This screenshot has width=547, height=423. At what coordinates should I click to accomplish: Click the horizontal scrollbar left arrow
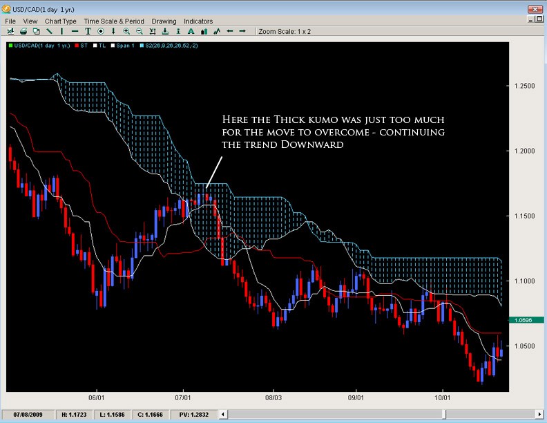[223, 414]
